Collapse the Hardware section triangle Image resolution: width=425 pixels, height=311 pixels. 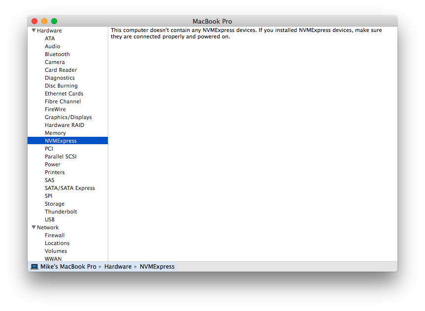[x=33, y=31]
